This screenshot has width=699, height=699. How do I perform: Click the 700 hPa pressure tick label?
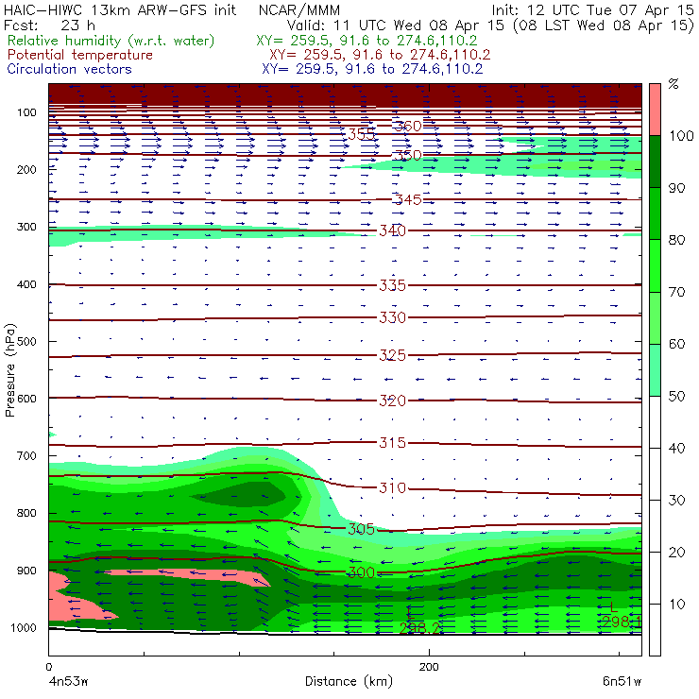[x=26, y=455]
